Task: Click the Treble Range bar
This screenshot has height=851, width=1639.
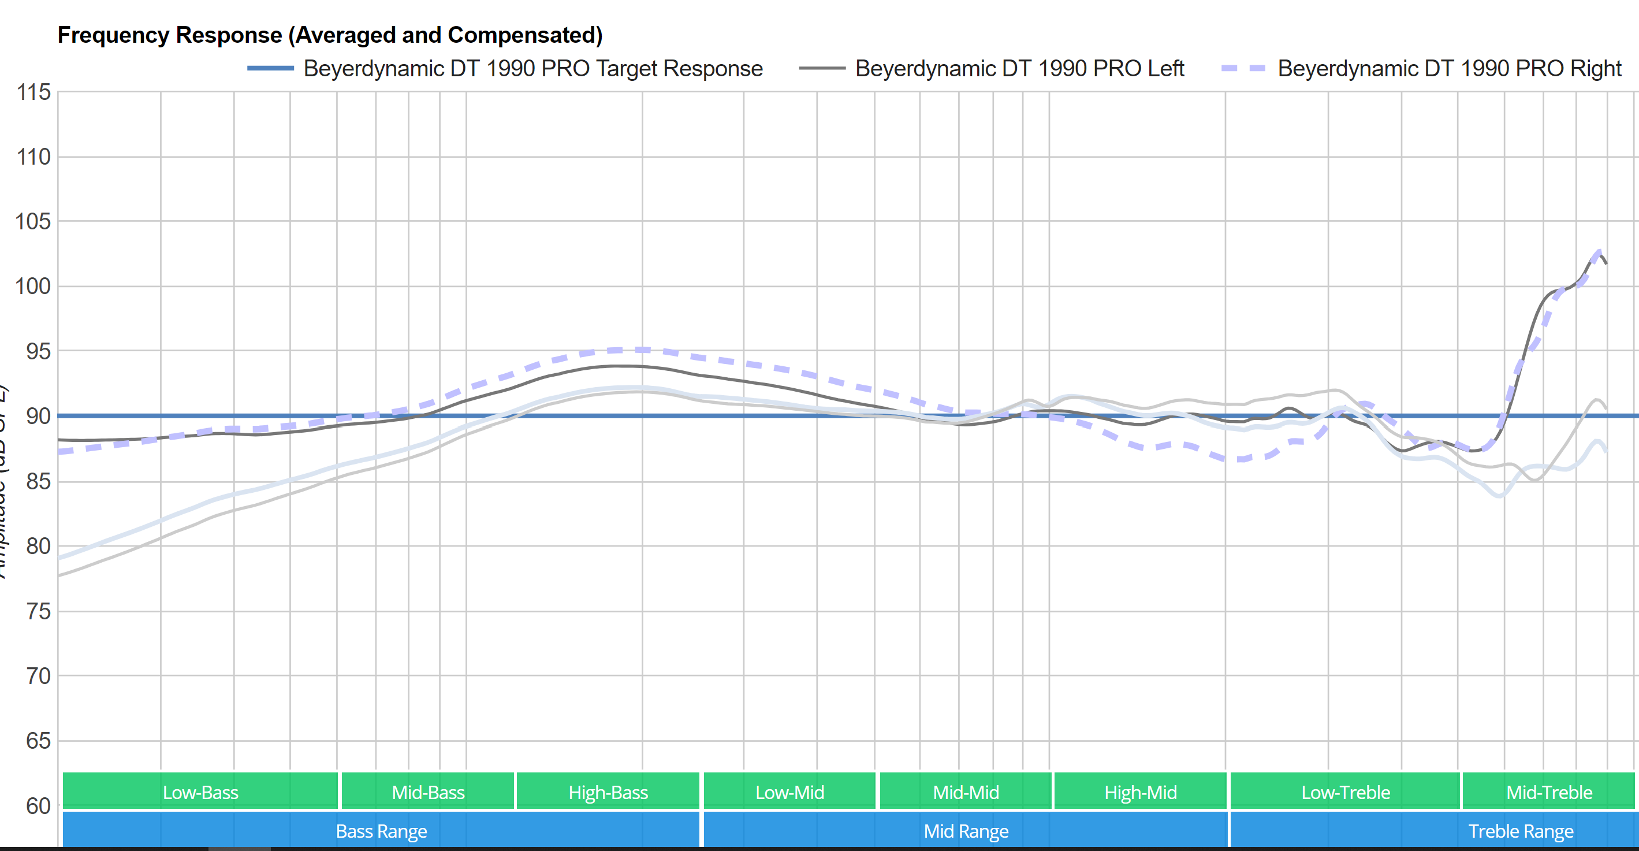Action: point(1435,830)
